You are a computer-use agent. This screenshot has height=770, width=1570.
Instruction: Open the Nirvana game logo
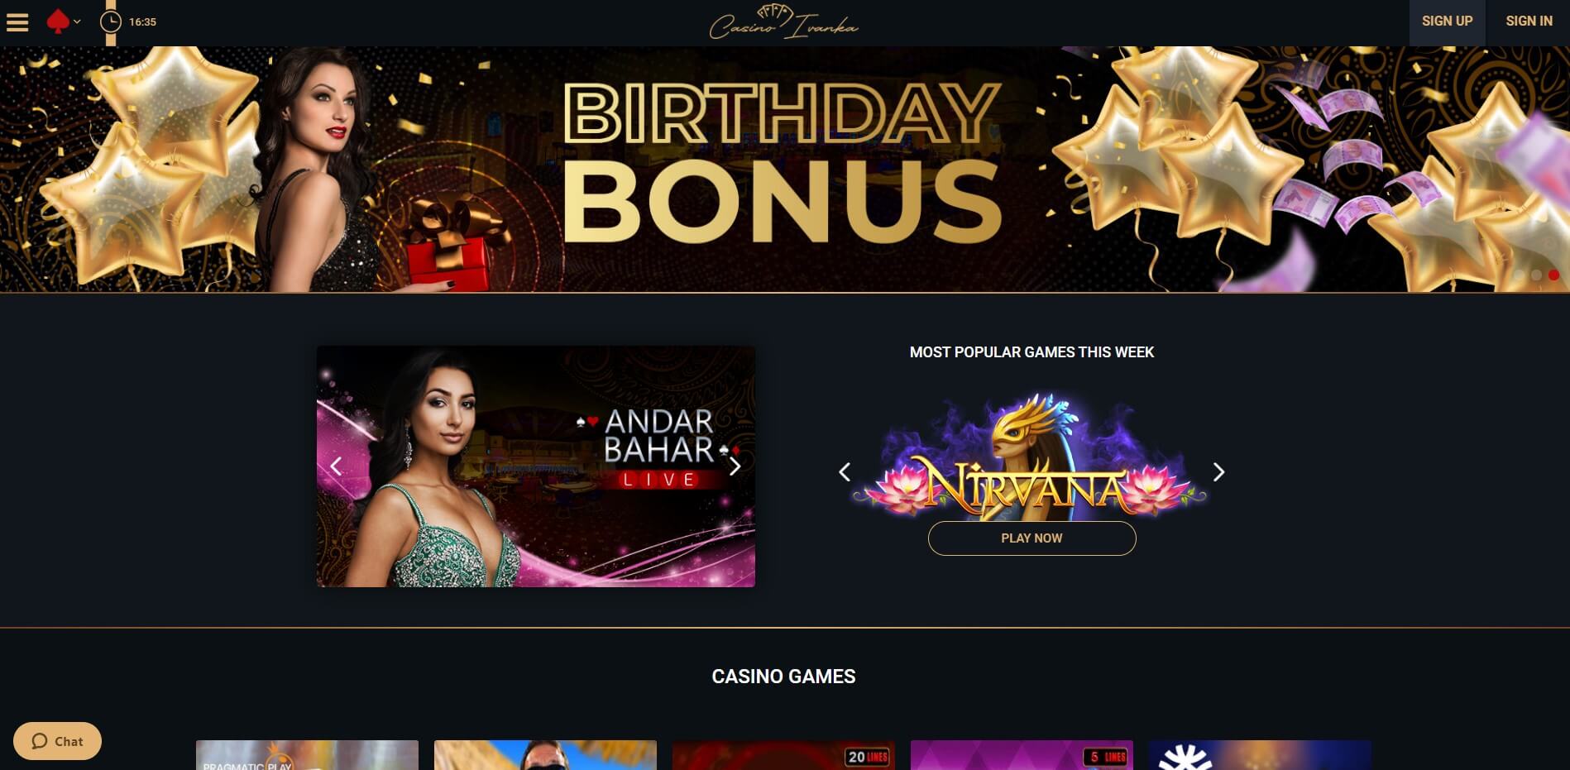(1032, 455)
